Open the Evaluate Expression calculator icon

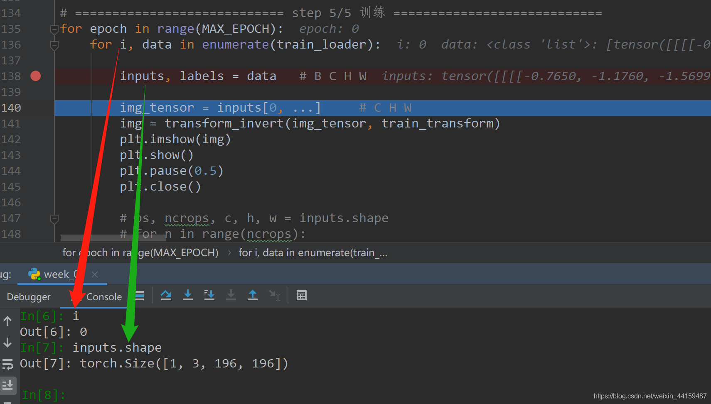(302, 295)
